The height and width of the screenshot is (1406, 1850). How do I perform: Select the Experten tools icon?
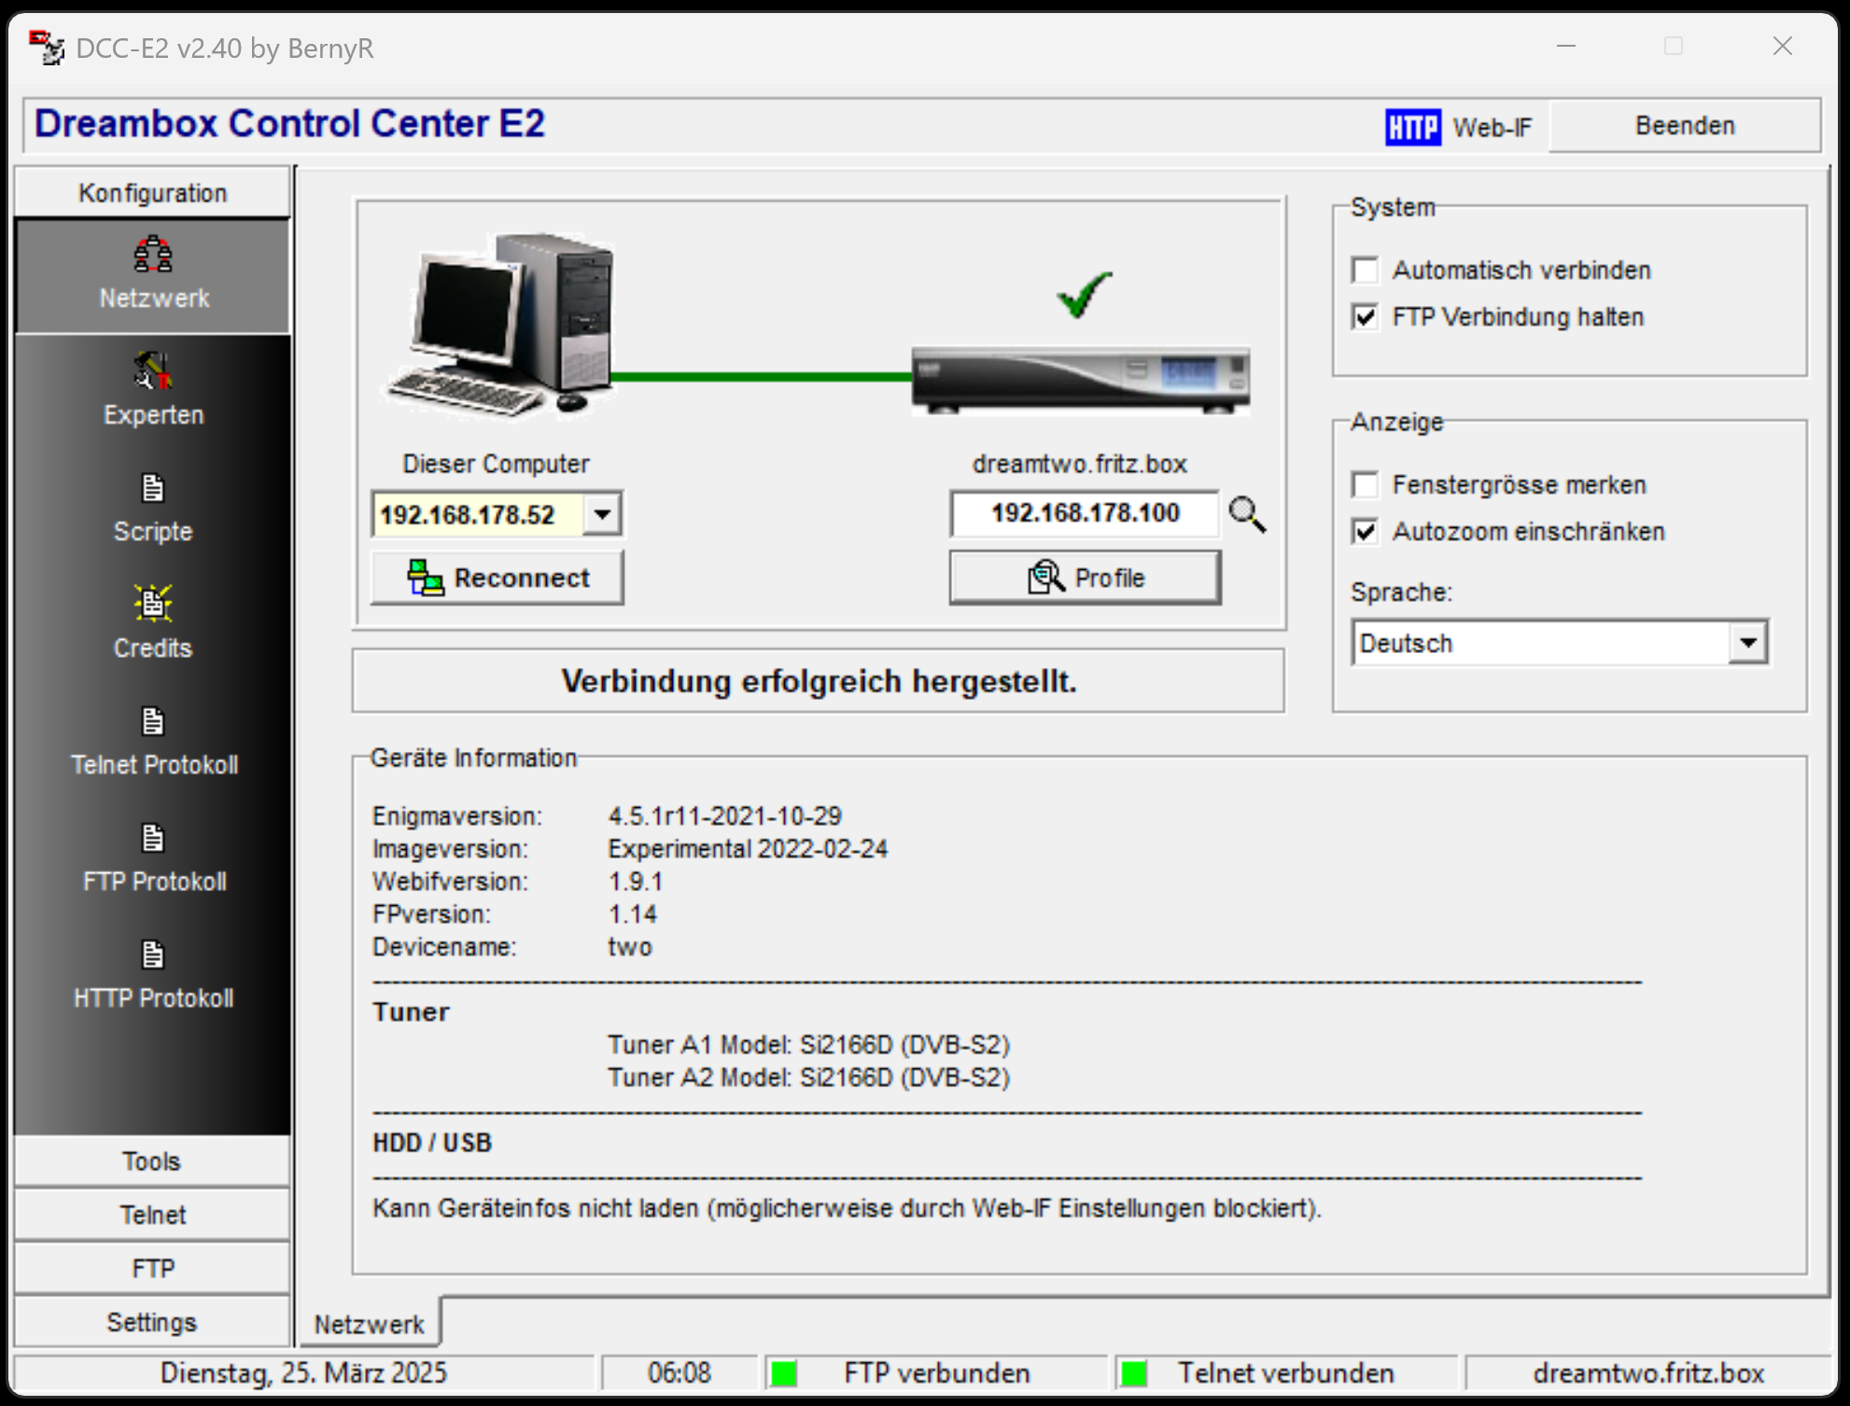pyautogui.click(x=153, y=371)
